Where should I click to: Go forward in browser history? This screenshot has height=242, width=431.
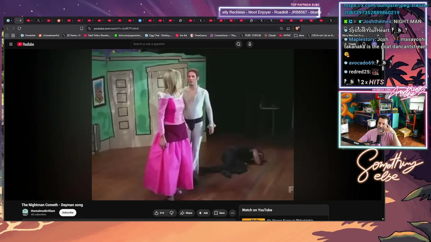(13, 29)
